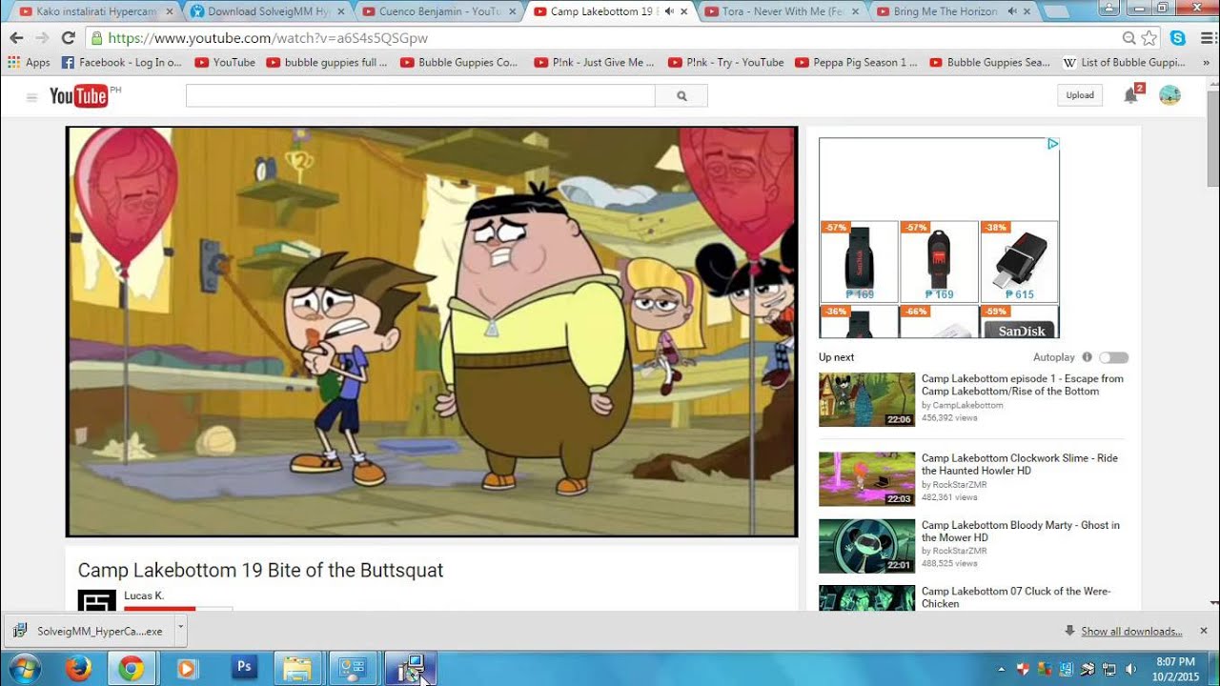Viewport: 1220px width, 686px height.
Task: Open Facebook - Log In bookmark
Action: pyautogui.click(x=121, y=62)
